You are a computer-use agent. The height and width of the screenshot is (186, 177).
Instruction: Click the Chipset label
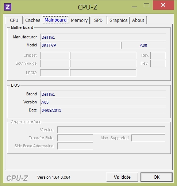[30, 55]
